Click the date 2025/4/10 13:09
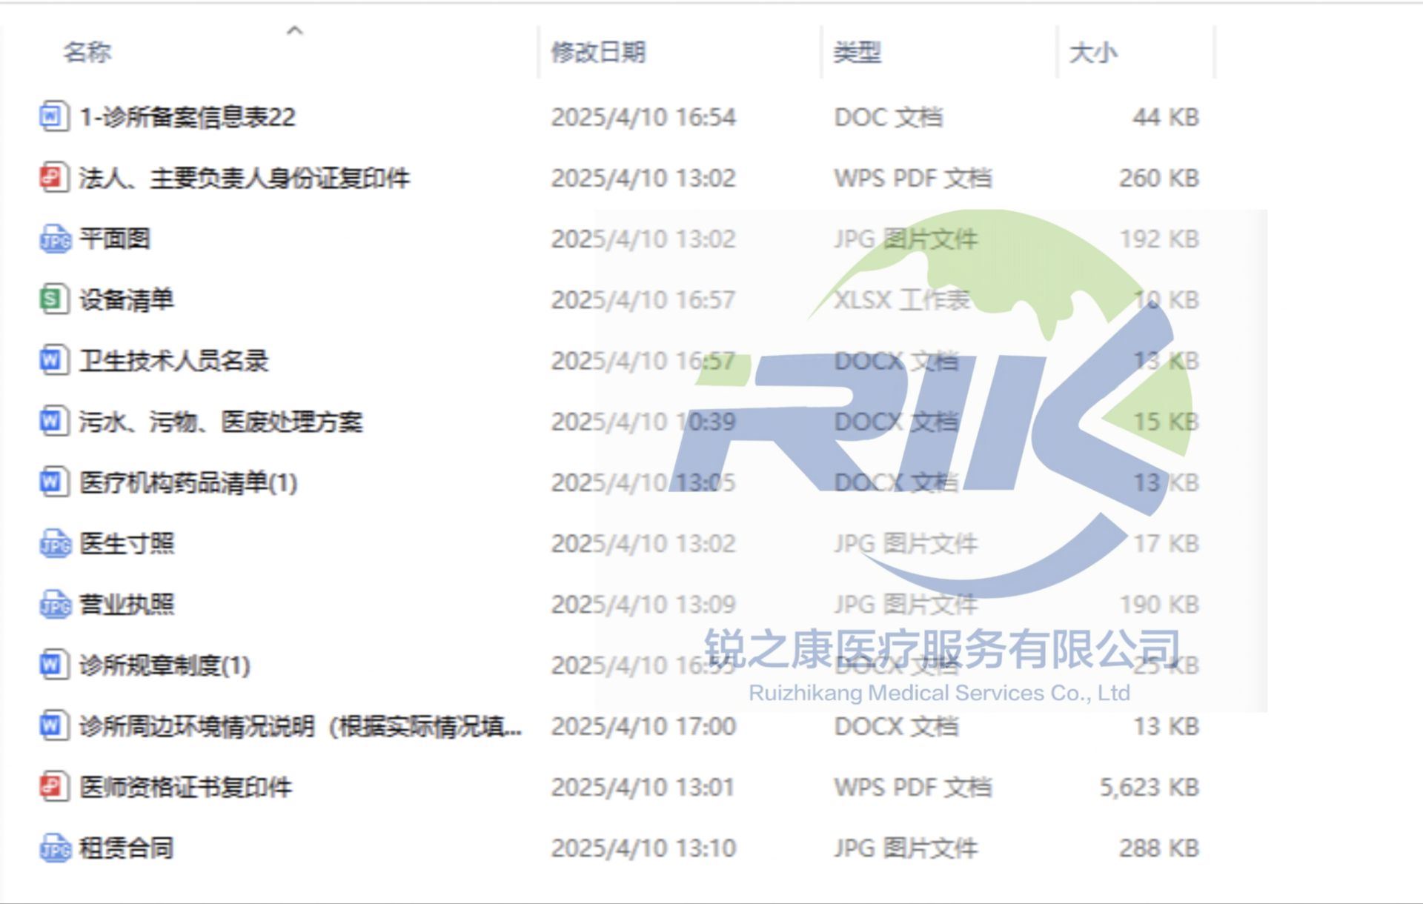 (643, 605)
